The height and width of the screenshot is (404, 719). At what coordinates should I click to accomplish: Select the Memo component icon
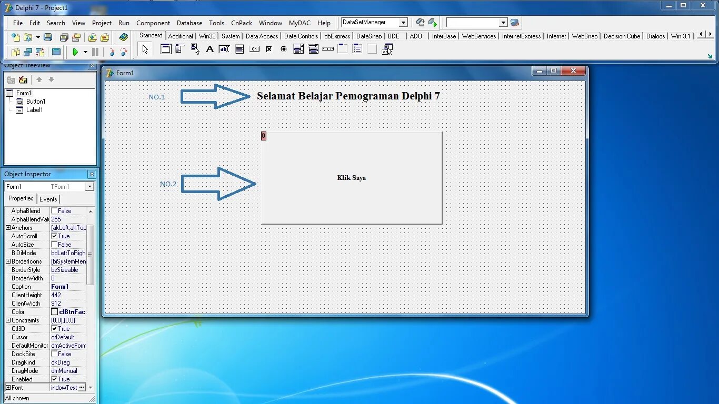pyautogui.click(x=239, y=49)
